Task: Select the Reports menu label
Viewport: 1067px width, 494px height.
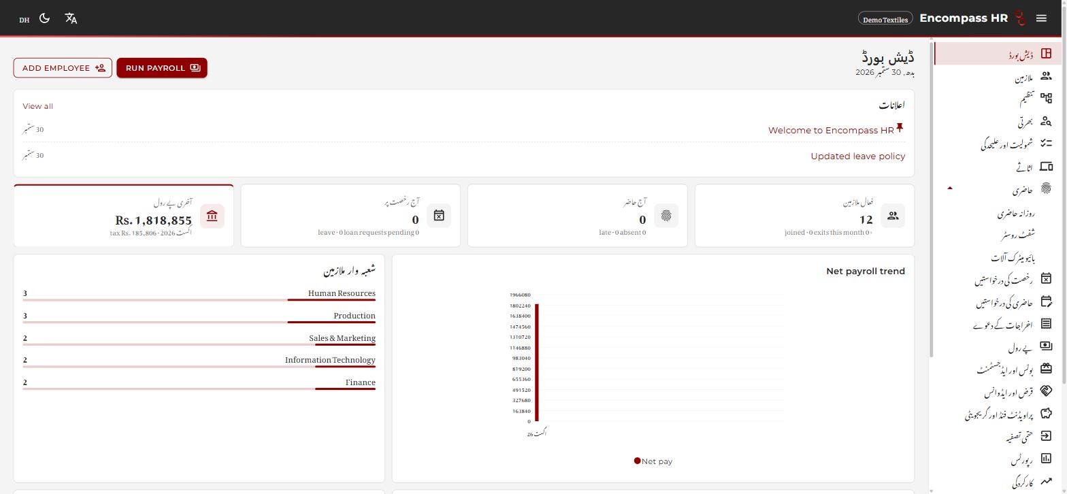Action: (1022, 460)
